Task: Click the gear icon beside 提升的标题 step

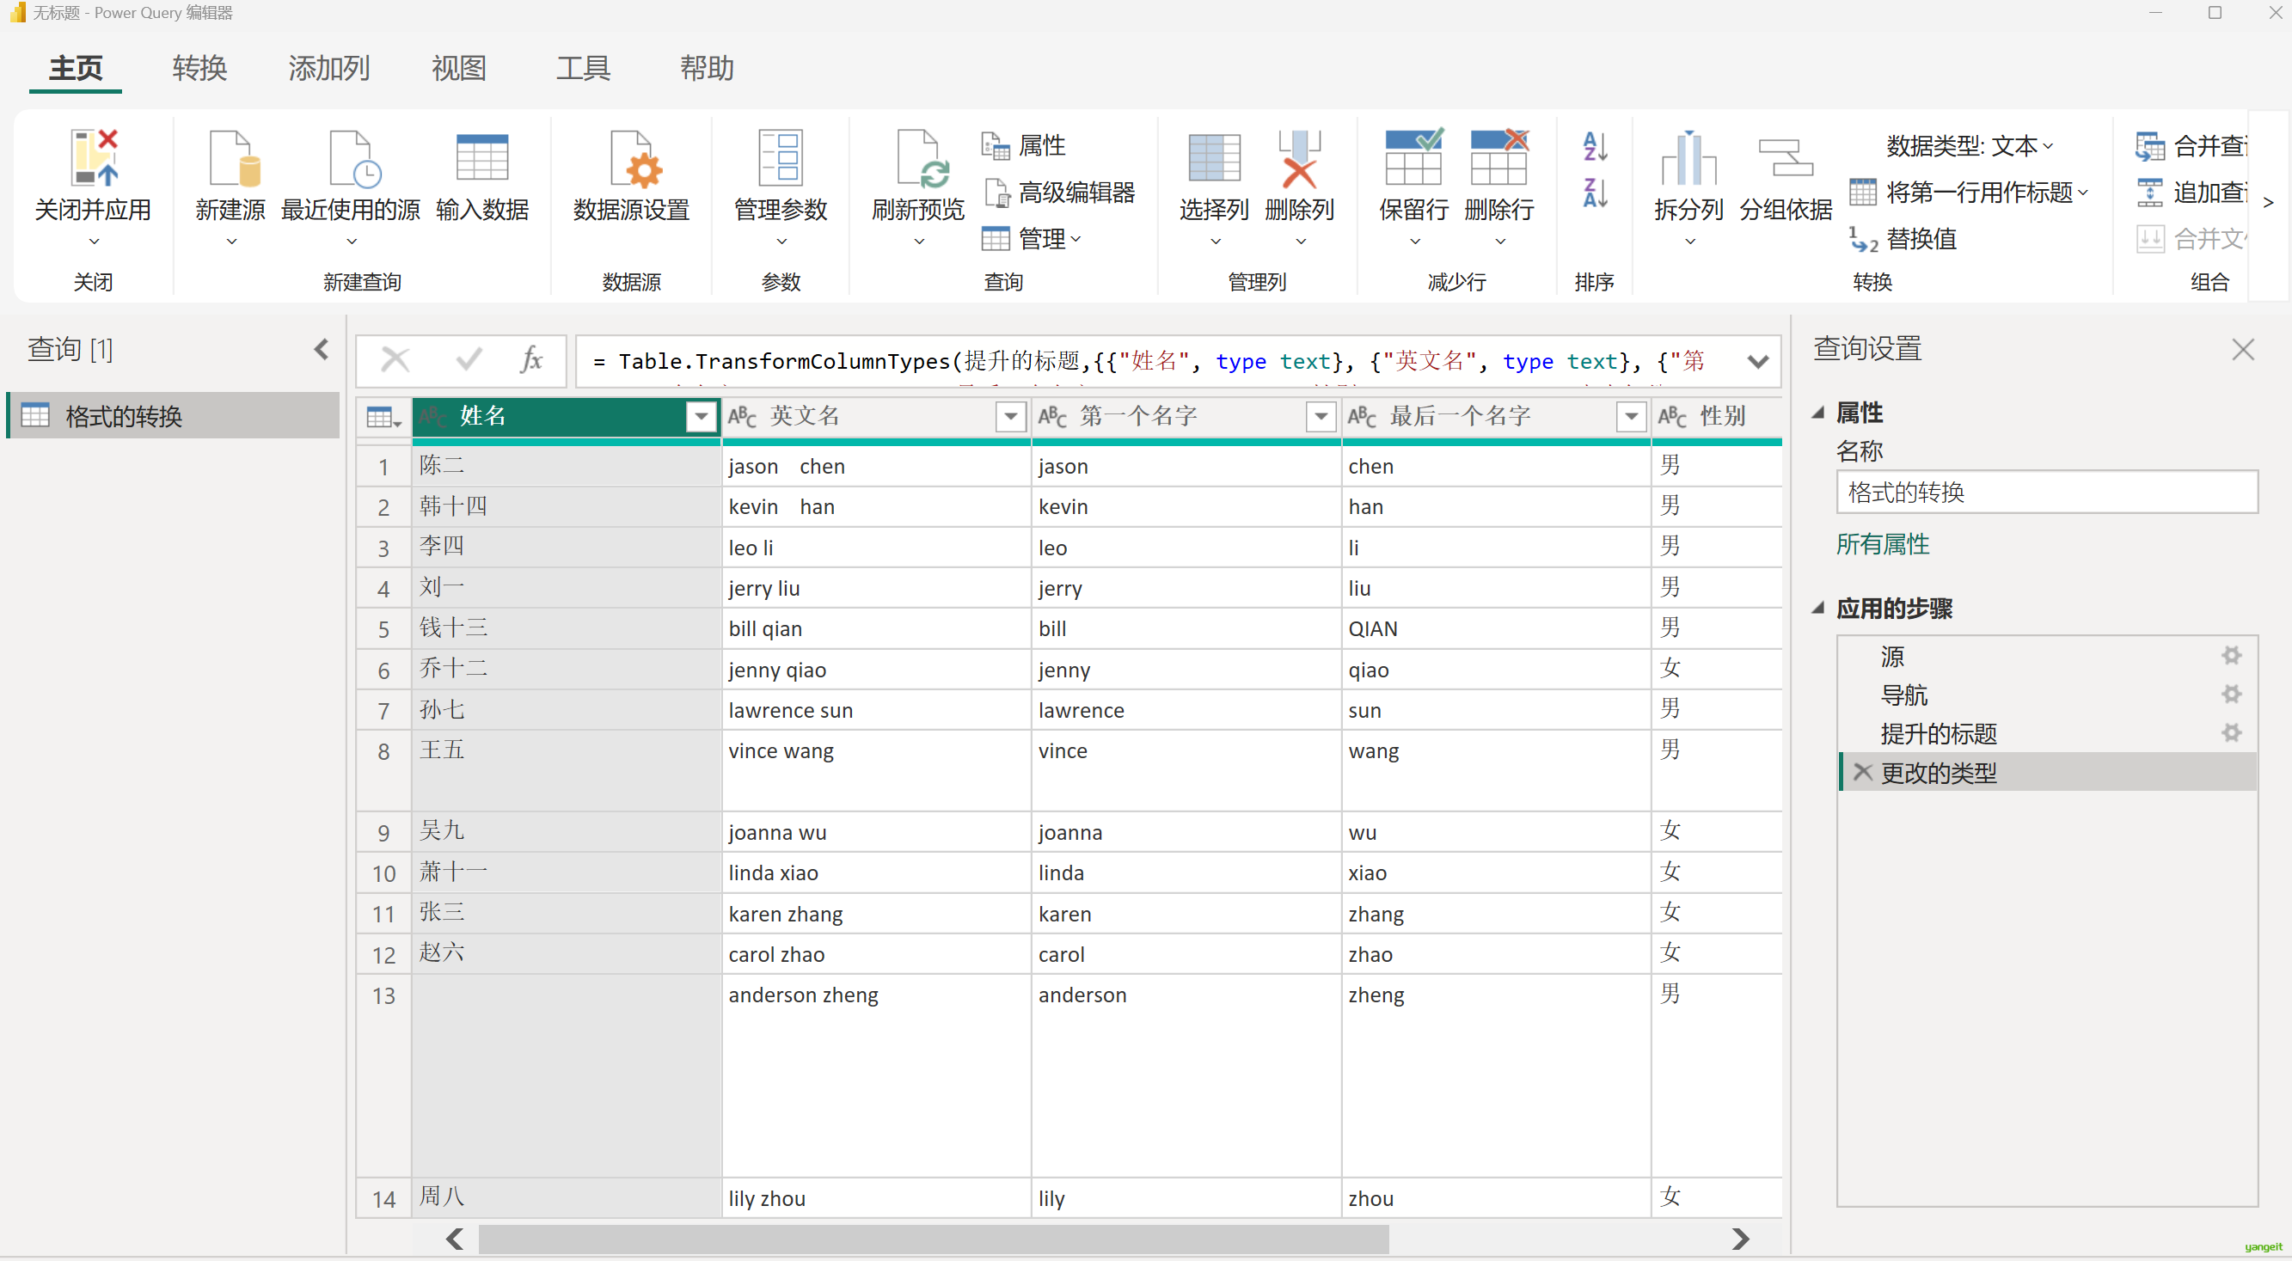Action: (x=2231, y=733)
